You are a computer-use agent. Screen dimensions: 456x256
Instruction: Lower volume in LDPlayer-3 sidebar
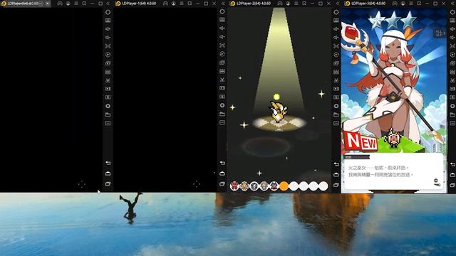pyautogui.click(x=453, y=38)
